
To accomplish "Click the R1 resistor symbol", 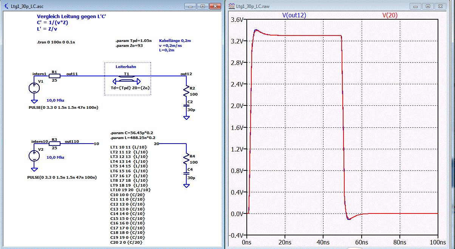I will pyautogui.click(x=54, y=76).
